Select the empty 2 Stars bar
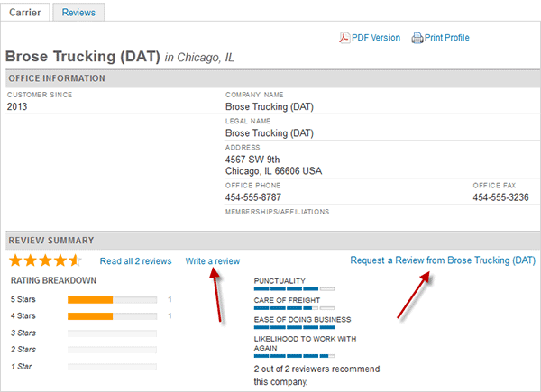 pyautogui.click(x=112, y=350)
